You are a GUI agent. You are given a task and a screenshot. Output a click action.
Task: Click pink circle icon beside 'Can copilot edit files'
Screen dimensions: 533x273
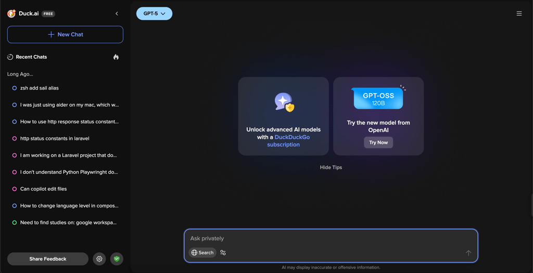pyautogui.click(x=14, y=189)
